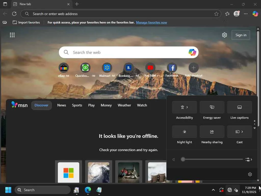
Task: Toggle Live captions quick setting
Action: coord(240,107)
